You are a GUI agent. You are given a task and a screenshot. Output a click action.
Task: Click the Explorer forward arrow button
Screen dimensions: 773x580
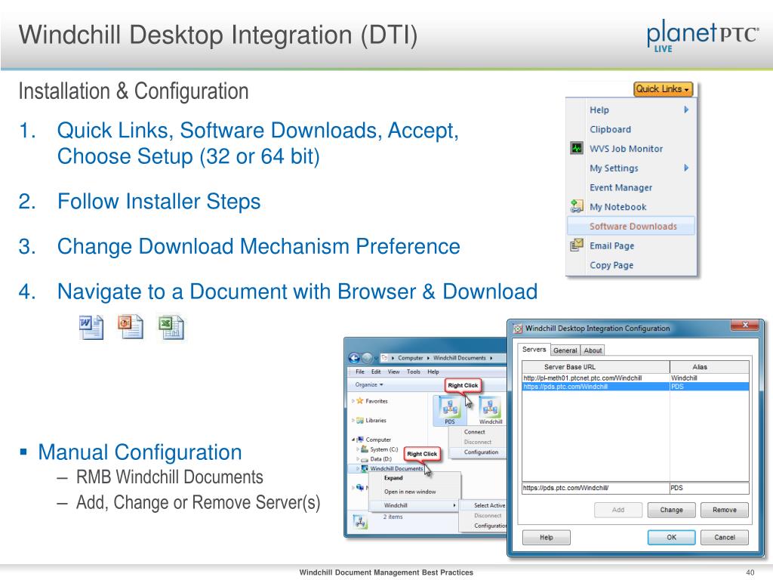point(368,358)
